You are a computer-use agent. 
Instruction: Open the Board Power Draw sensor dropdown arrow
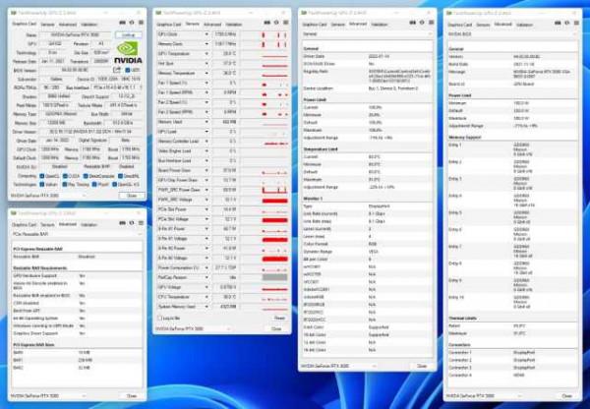pos(206,170)
